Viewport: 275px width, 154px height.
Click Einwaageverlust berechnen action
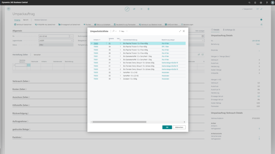[x=69, y=25]
